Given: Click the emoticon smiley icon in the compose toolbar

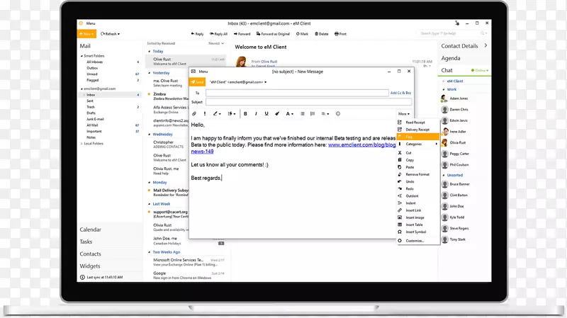Looking at the screenshot, I should [x=337, y=113].
